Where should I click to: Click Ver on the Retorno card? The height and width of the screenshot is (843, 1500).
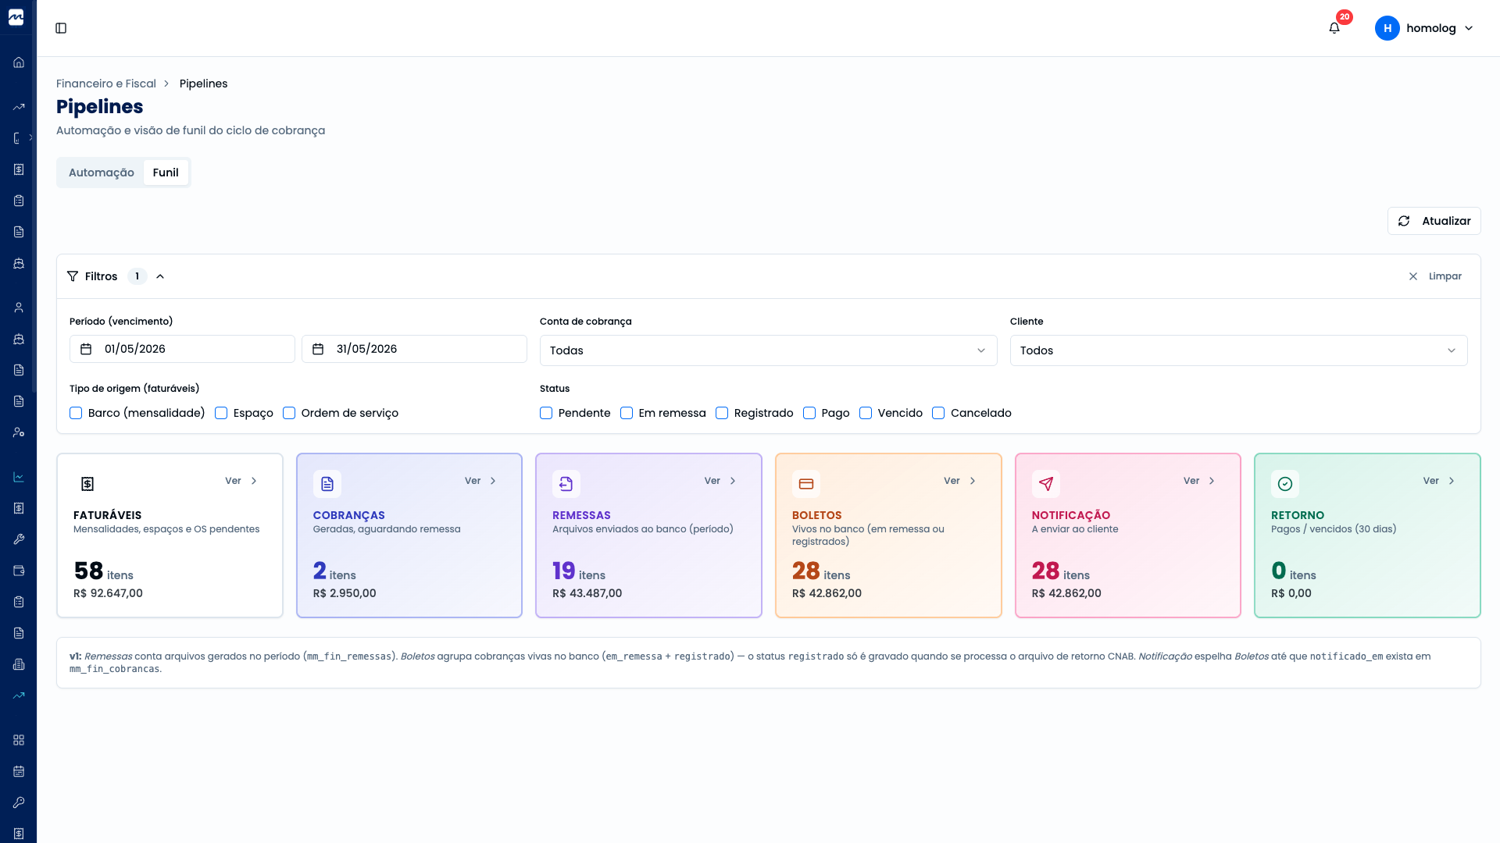pyautogui.click(x=1439, y=481)
